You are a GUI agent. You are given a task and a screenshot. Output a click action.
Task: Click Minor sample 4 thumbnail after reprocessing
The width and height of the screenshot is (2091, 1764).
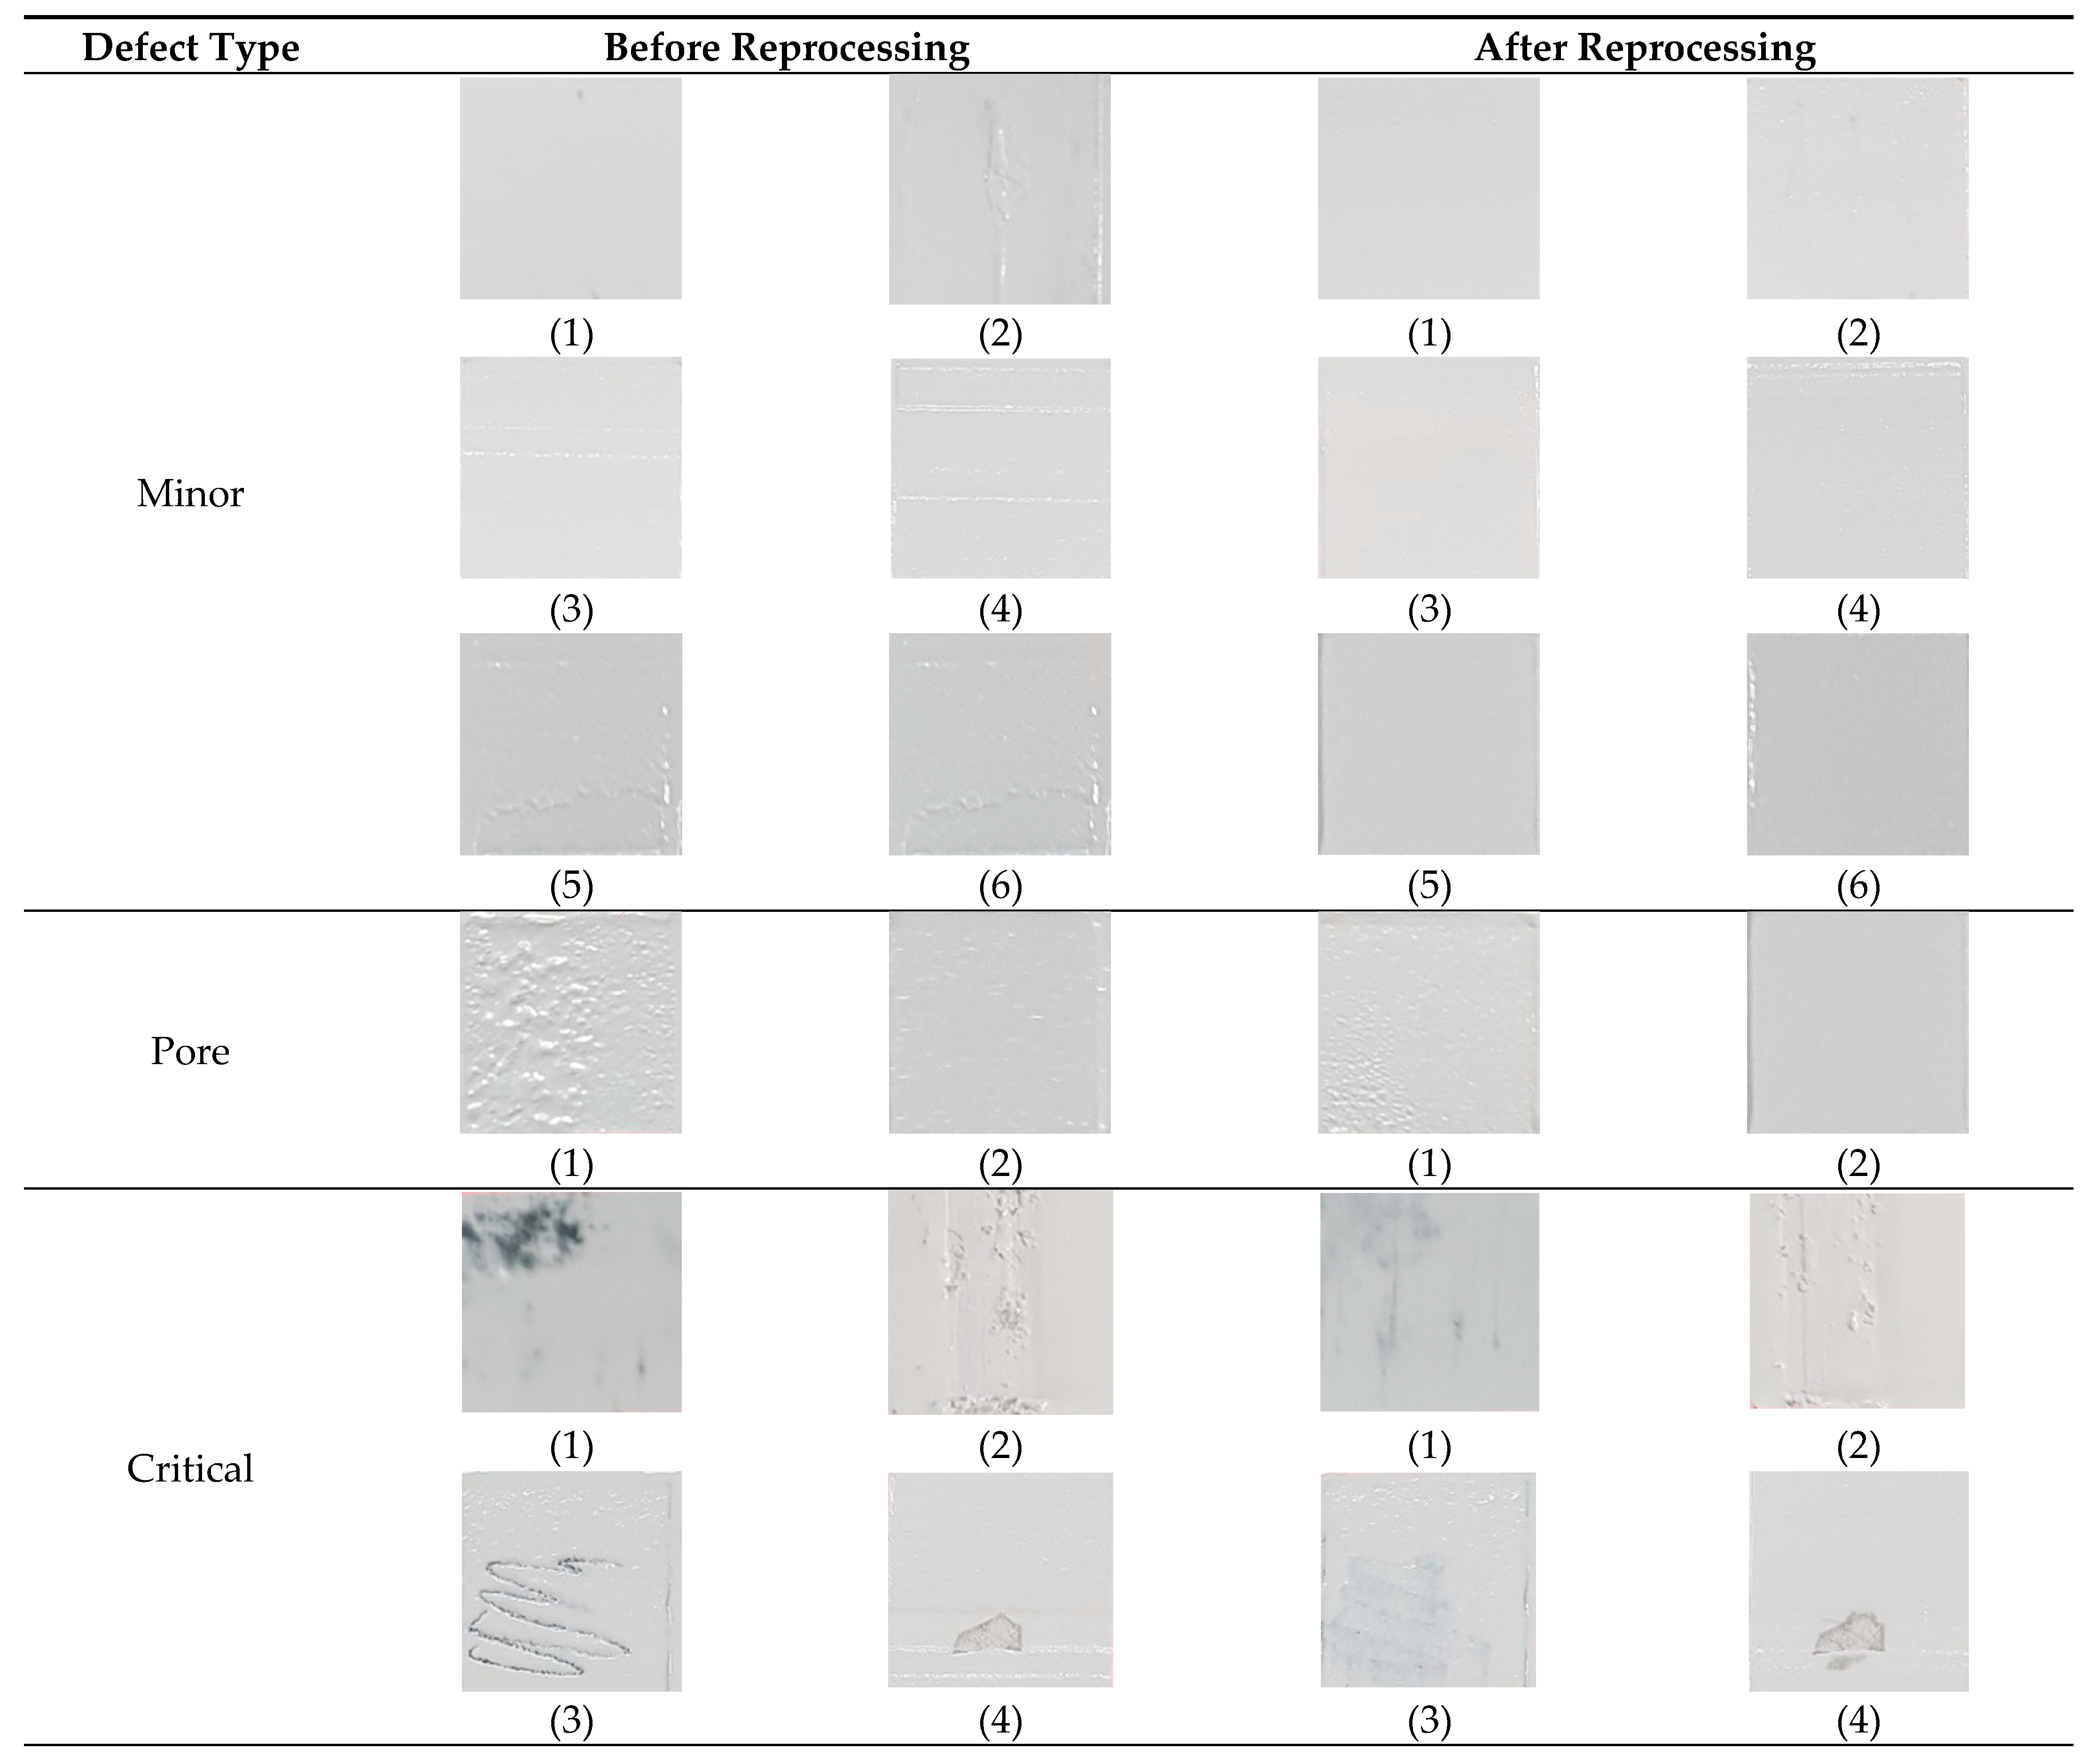click(1857, 467)
